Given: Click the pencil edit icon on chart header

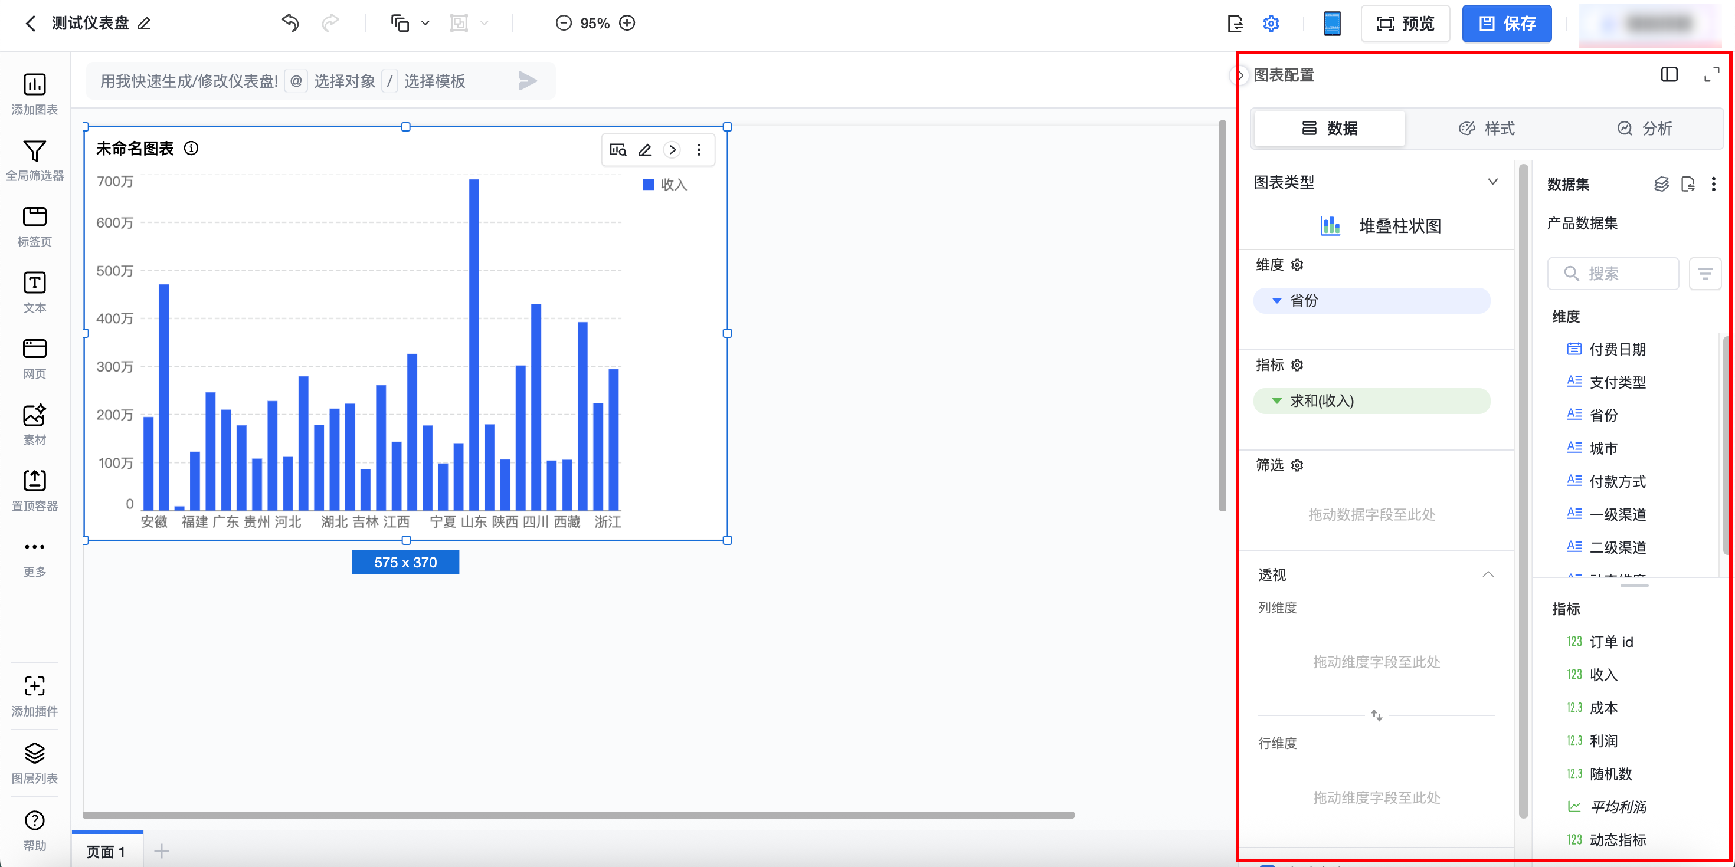Looking at the screenshot, I should tap(644, 150).
